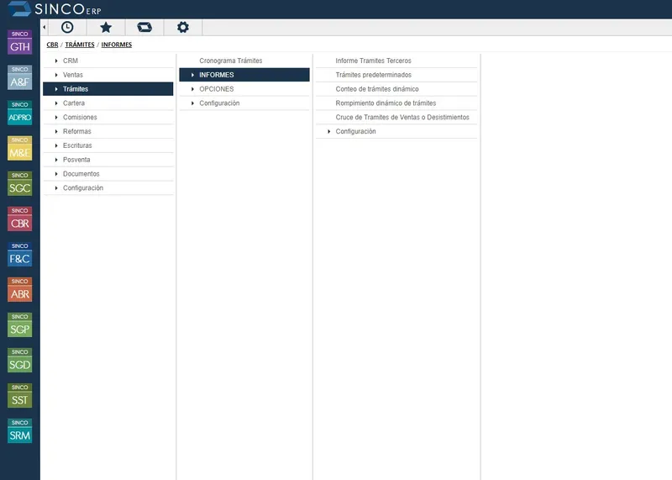Screen dimensions: 672x480
Task: Open the SINCO M&E module
Action: tap(19, 149)
